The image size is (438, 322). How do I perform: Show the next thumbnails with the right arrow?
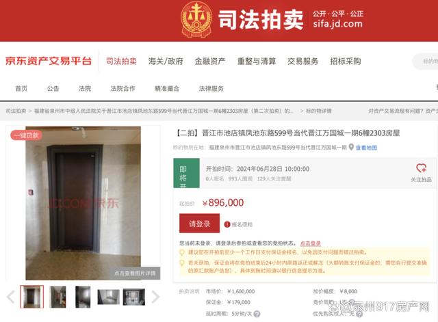pos(155,297)
